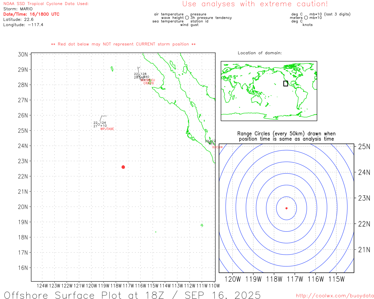Click the small island outline near 19N 111W

(202, 225)
